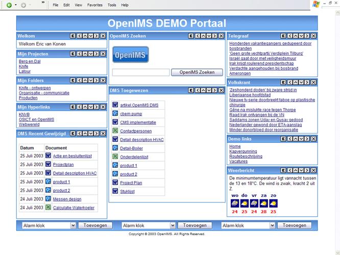Open the right Alarm klok dropdown
The height and width of the screenshot is (255, 340).
273,225
